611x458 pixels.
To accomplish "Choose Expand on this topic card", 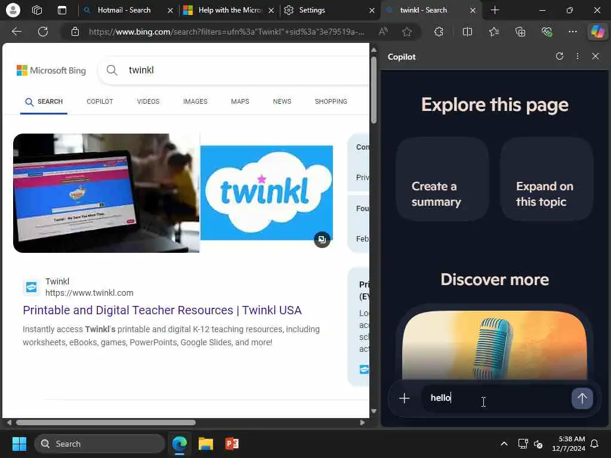I will [x=547, y=179].
